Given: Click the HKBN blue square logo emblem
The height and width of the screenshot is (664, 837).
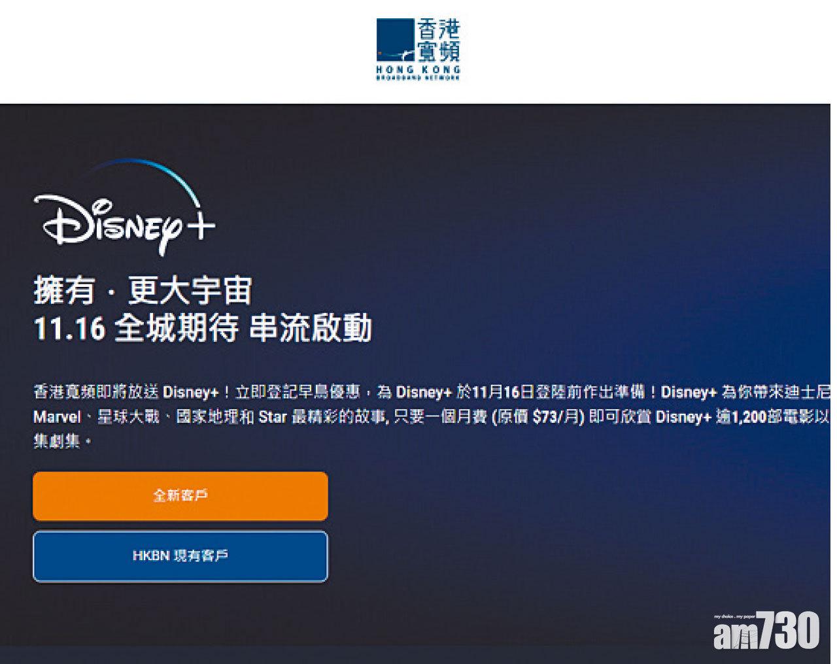Looking at the screenshot, I should [x=396, y=39].
